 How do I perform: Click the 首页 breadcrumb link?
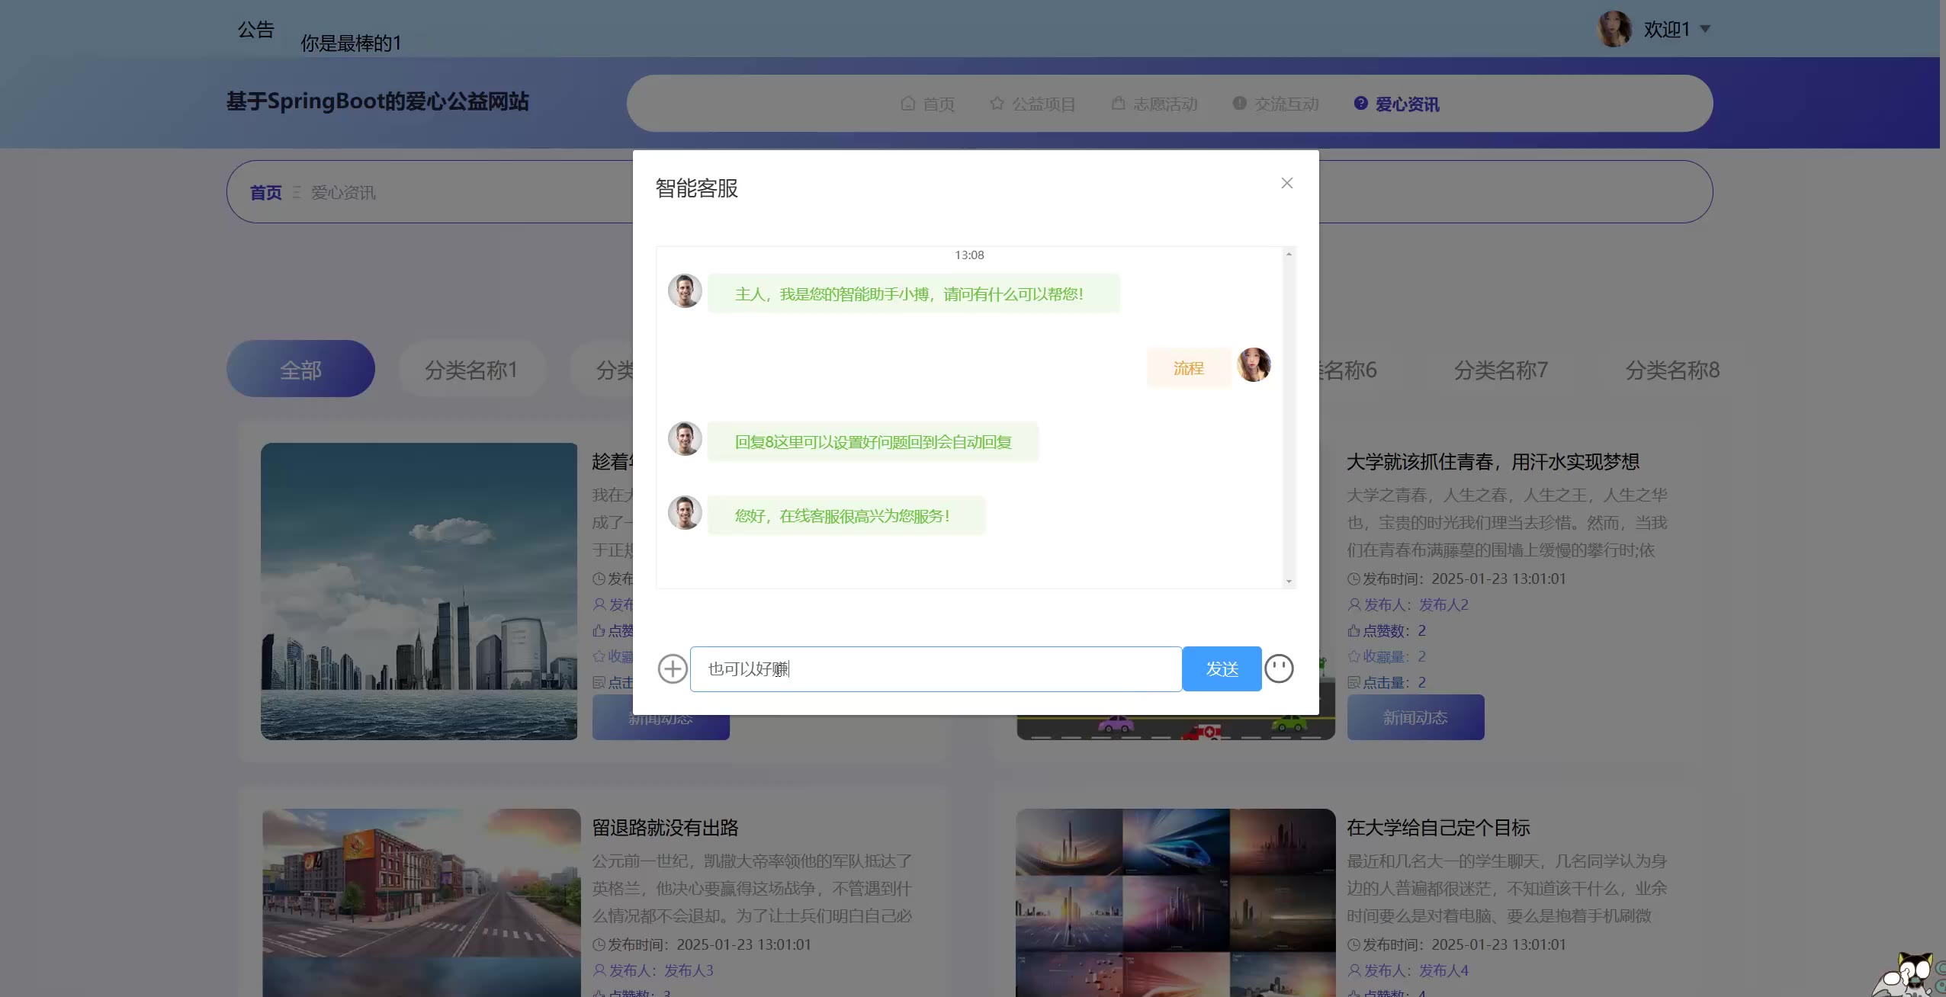click(265, 192)
